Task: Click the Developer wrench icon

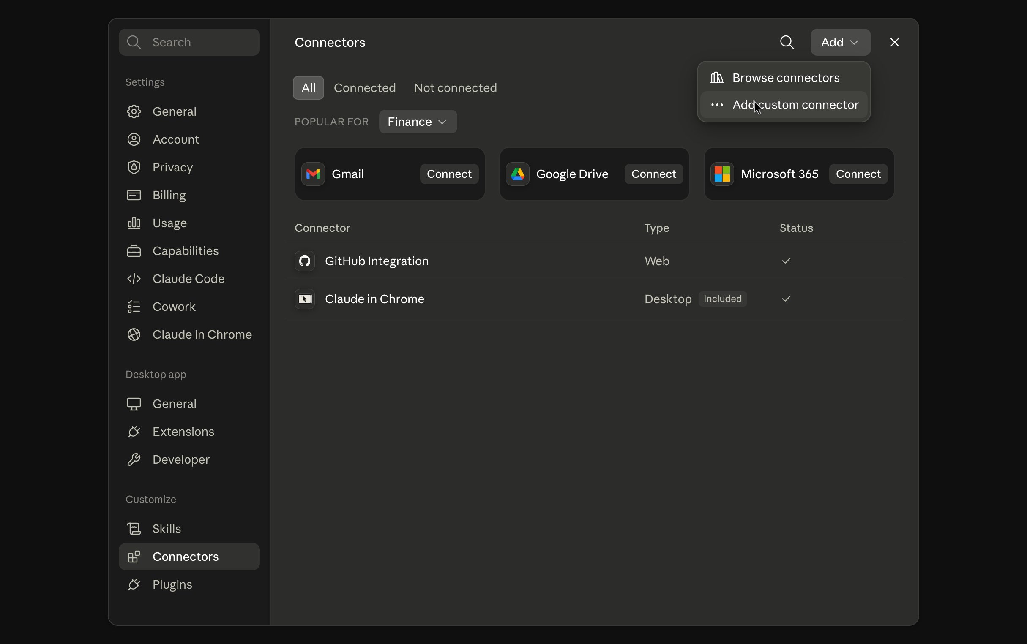Action: coord(134,459)
